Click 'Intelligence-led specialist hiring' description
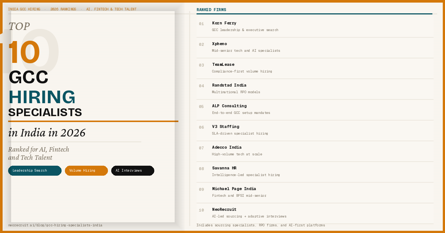The height and width of the screenshot is (233, 445). click(246, 175)
